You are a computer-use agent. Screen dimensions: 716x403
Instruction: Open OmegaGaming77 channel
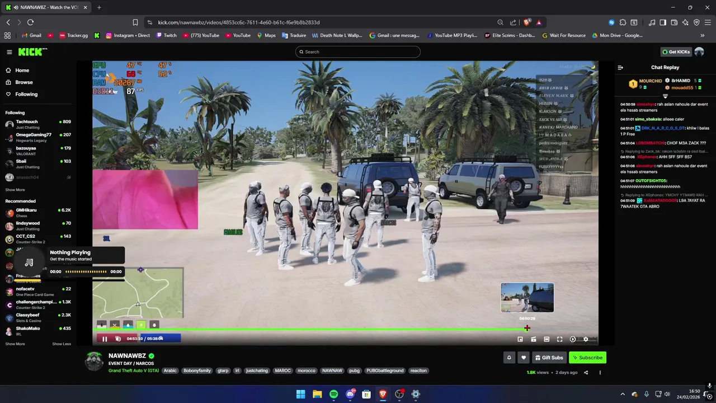[38, 137]
